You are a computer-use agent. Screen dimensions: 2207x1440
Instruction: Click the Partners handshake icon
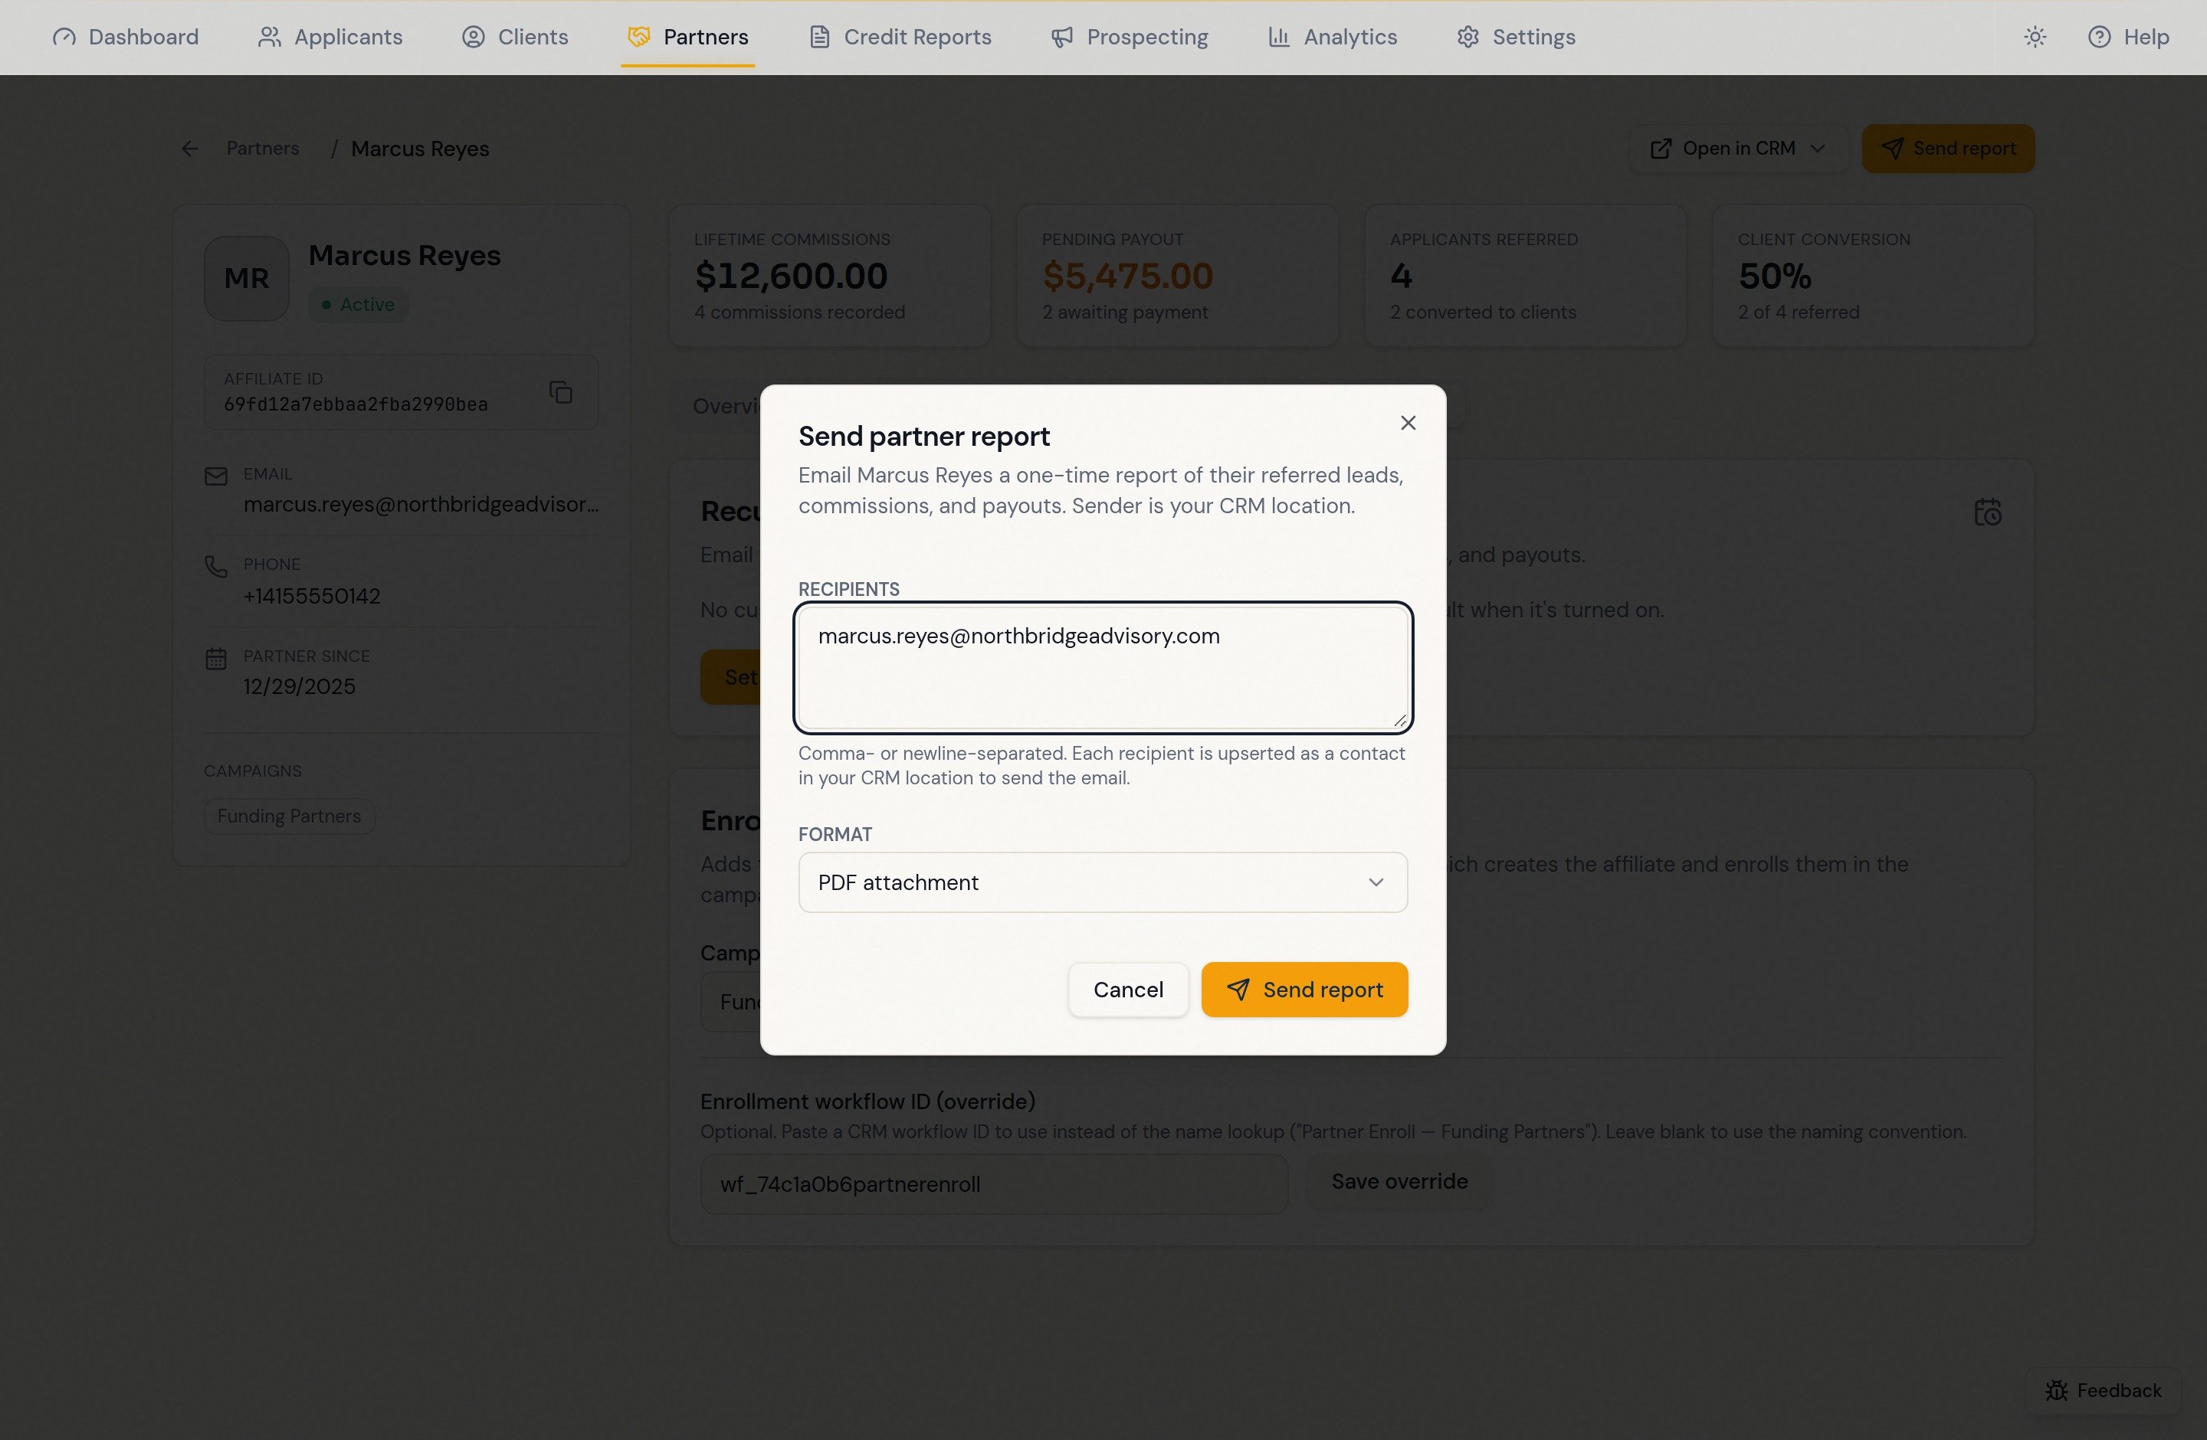click(x=638, y=37)
